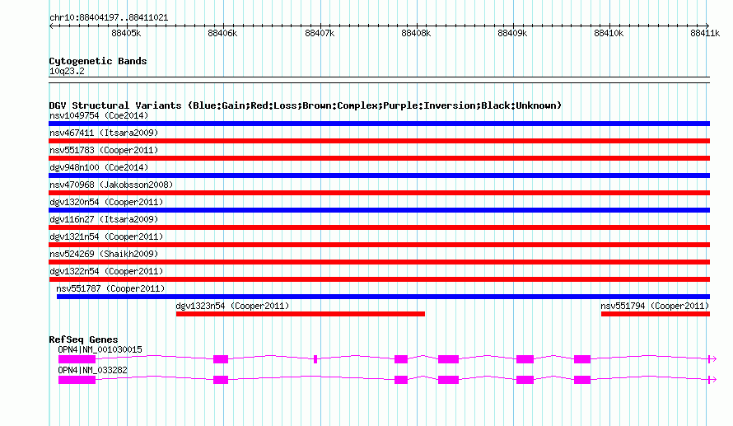Click the blue bar under dgv948n100 (Coe2014)
Viewport: 733px width, 426px height.
pyautogui.click(x=379, y=176)
